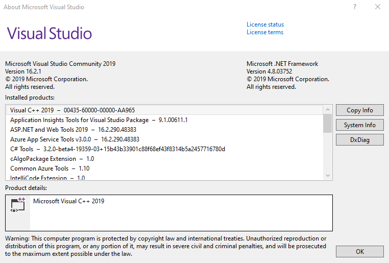Viewport: 389px width, 263px height.
Task: Click the Visual C++ product details icon
Action: (18, 205)
